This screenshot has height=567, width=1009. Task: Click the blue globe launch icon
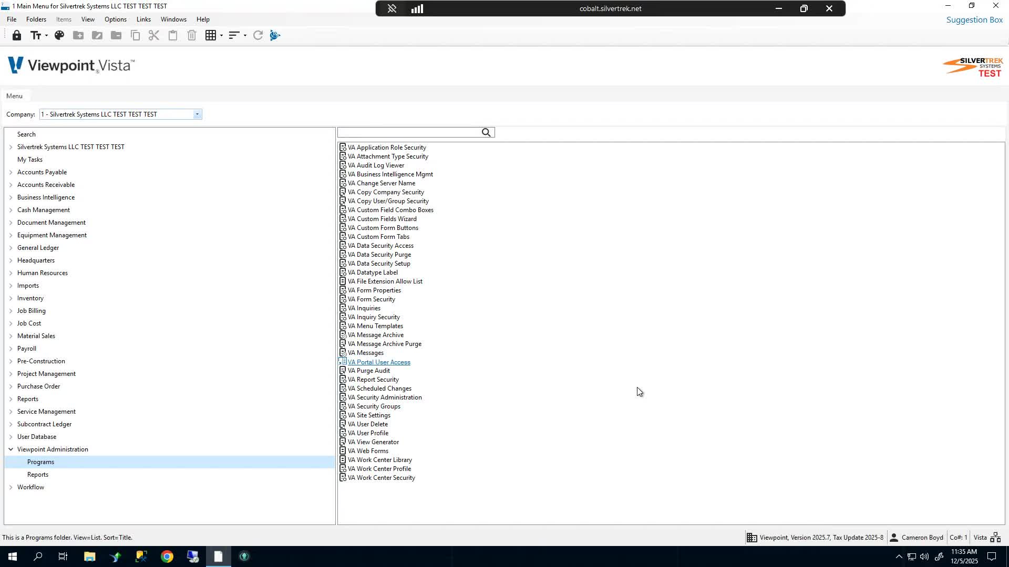[275, 36]
